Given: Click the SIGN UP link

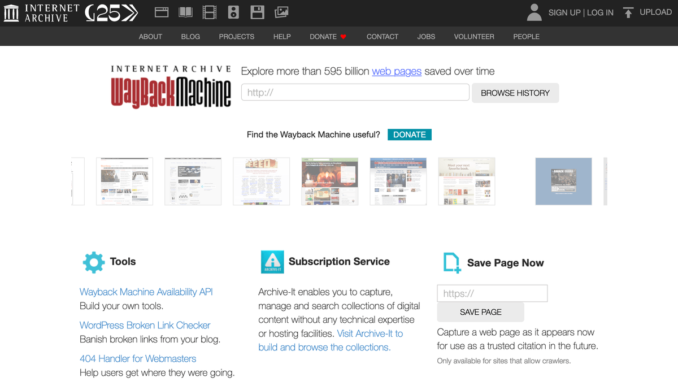Looking at the screenshot, I should (564, 12).
